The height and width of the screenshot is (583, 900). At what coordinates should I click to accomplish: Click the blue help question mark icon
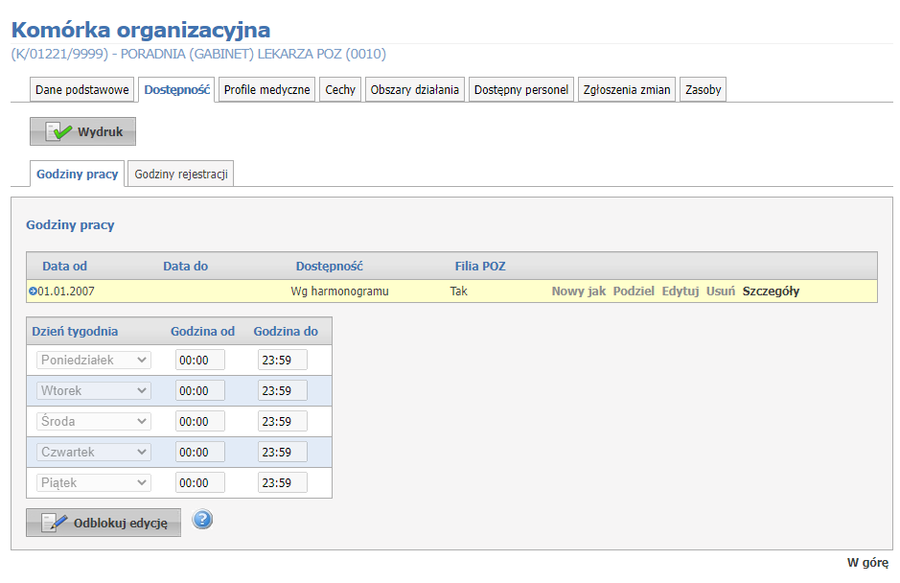[x=202, y=520]
